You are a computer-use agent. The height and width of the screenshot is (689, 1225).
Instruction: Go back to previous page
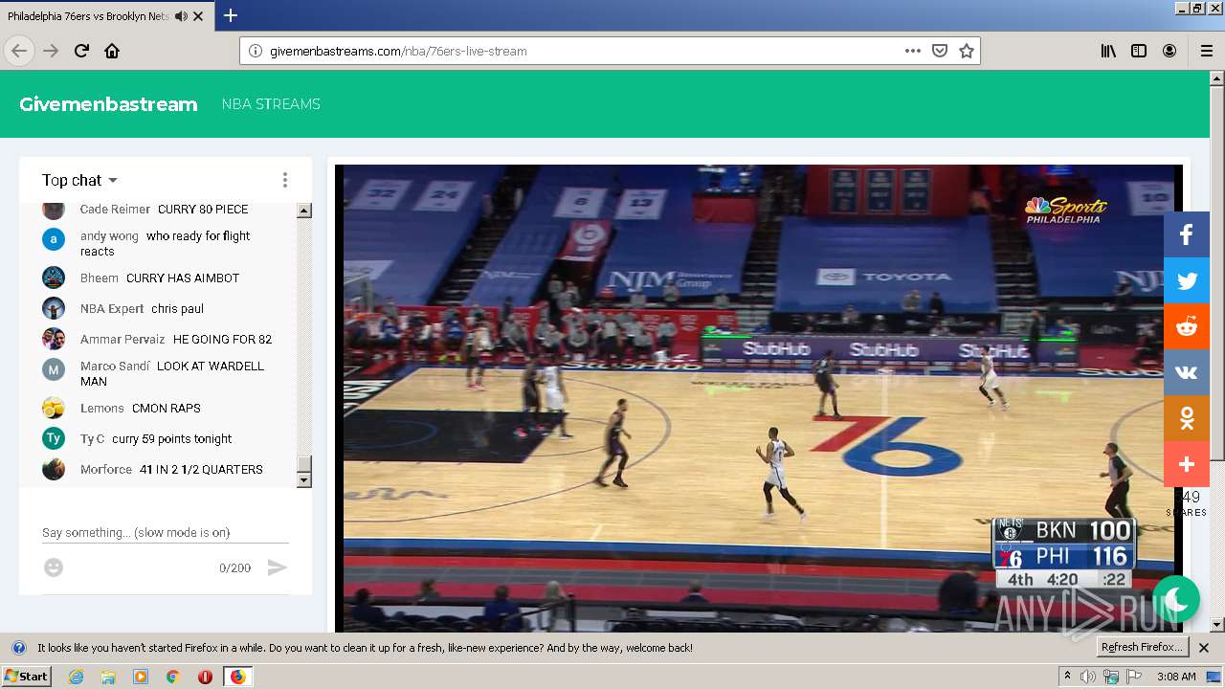coord(19,51)
